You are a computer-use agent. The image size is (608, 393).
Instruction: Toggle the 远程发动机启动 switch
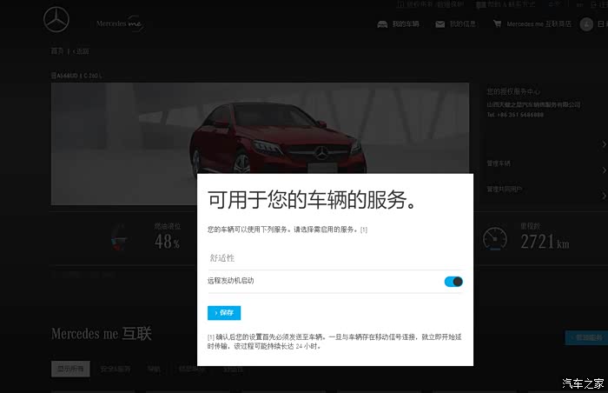pos(453,282)
